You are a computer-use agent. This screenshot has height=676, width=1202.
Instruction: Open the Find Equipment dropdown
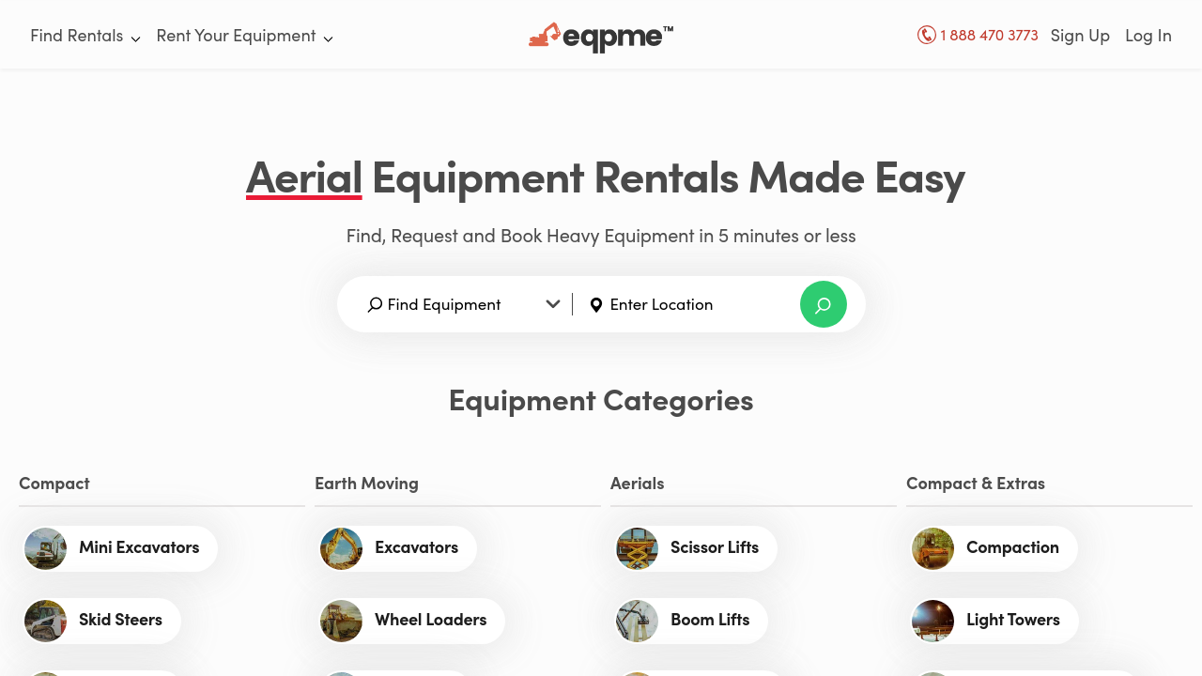464,304
